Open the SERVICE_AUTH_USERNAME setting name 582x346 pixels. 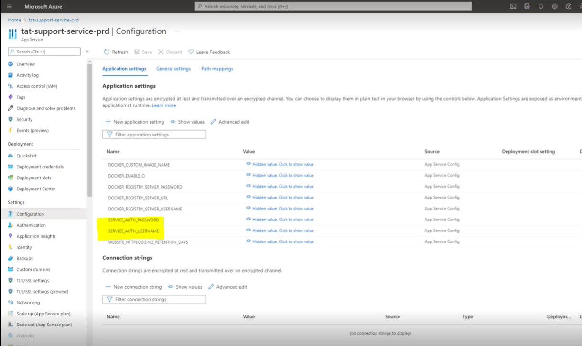click(133, 231)
